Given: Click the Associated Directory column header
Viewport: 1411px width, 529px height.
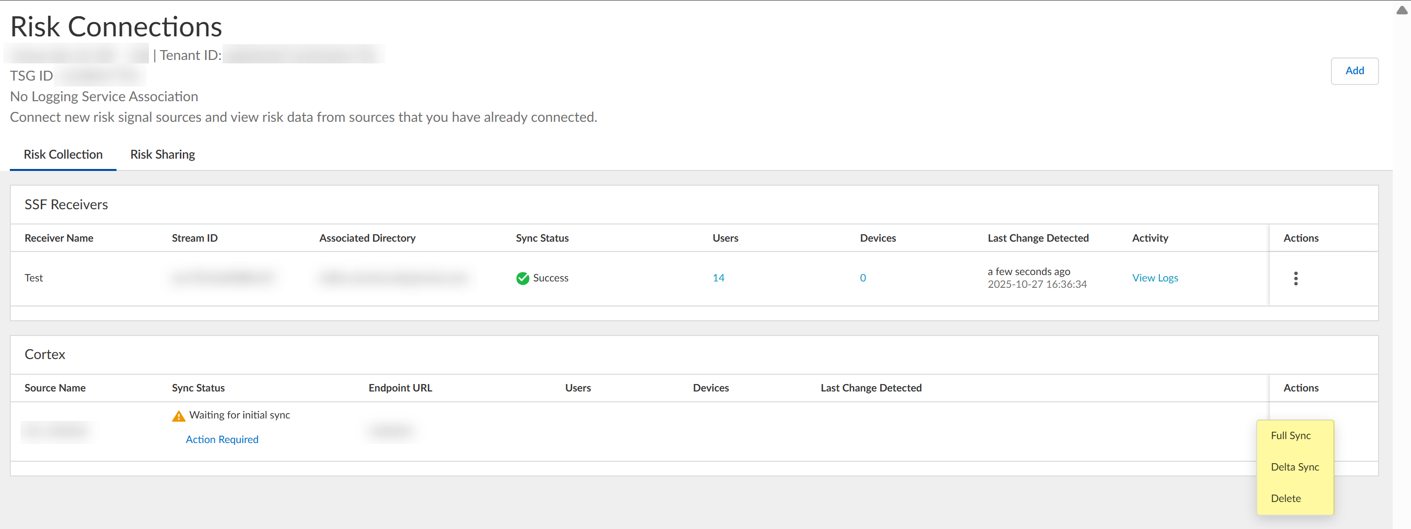Looking at the screenshot, I should point(367,238).
